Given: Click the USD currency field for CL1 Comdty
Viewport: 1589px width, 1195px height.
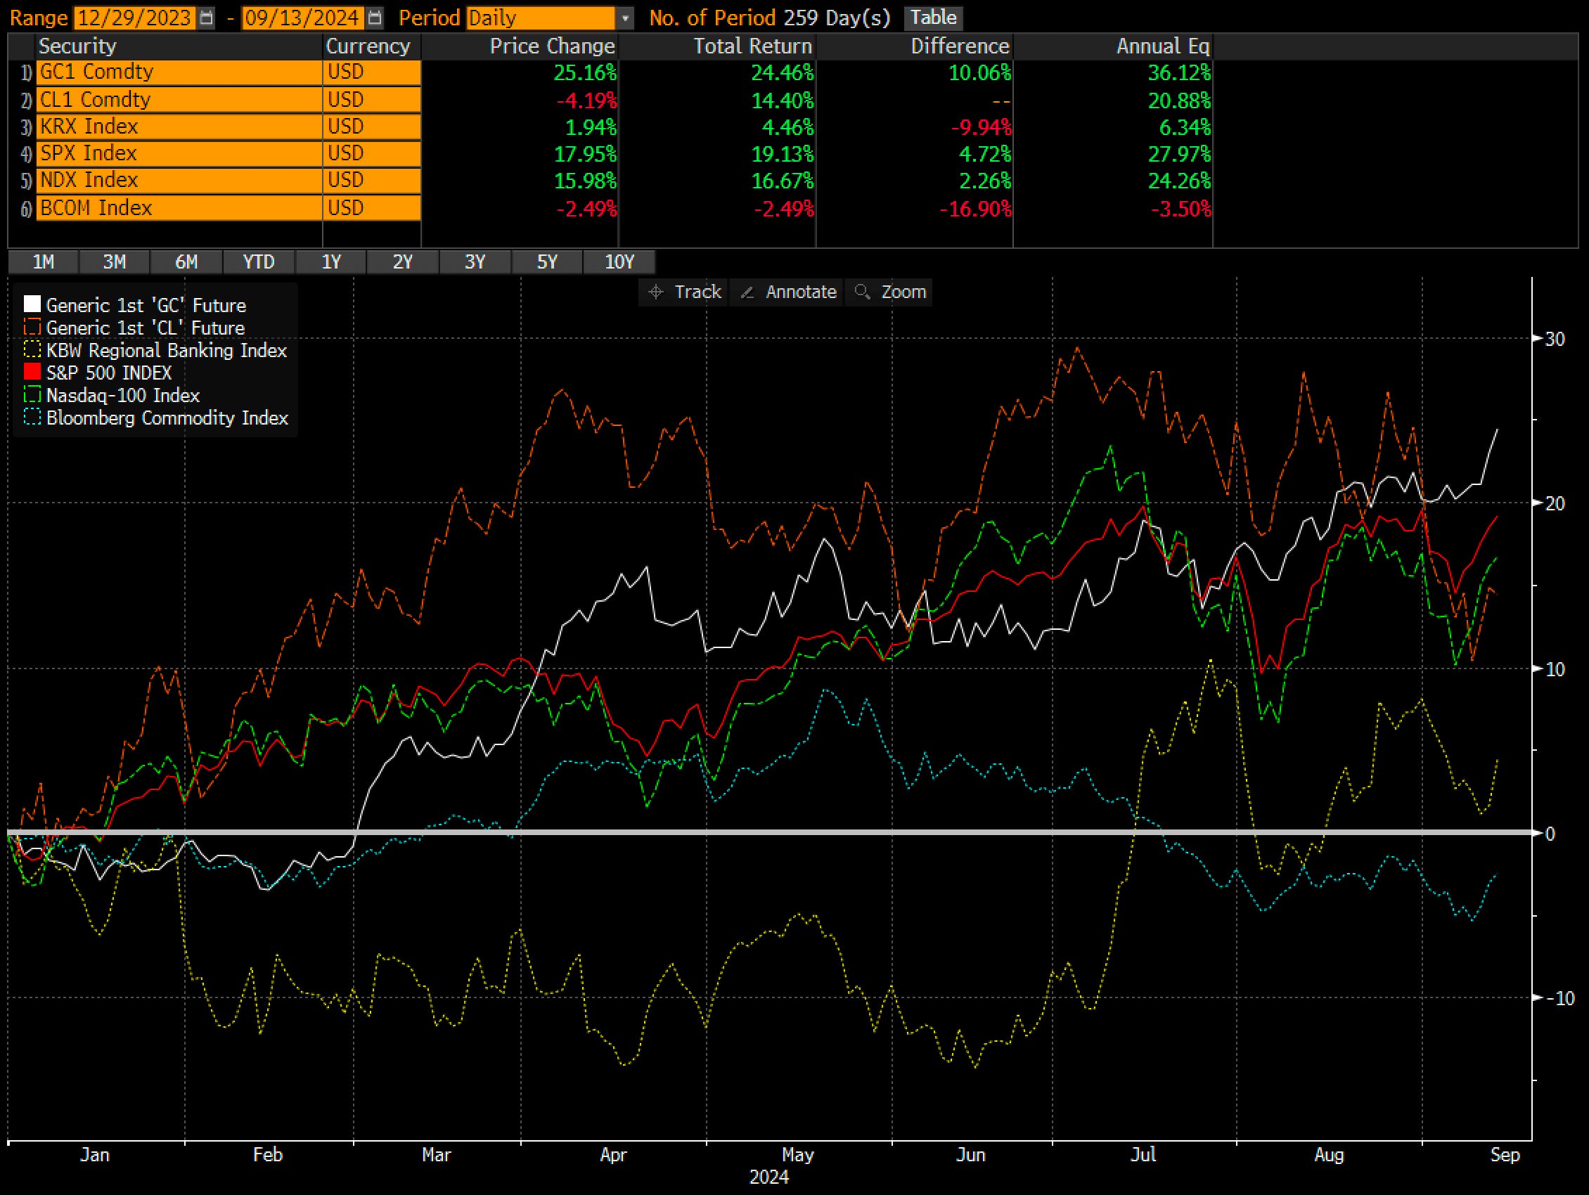Looking at the screenshot, I should (x=372, y=100).
